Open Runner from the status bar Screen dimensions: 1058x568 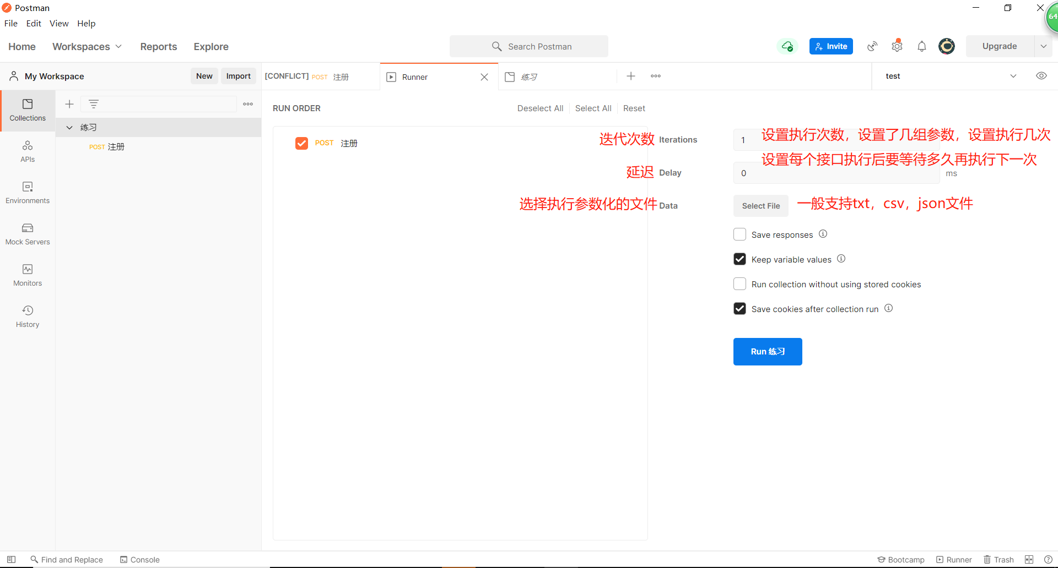coord(954,560)
